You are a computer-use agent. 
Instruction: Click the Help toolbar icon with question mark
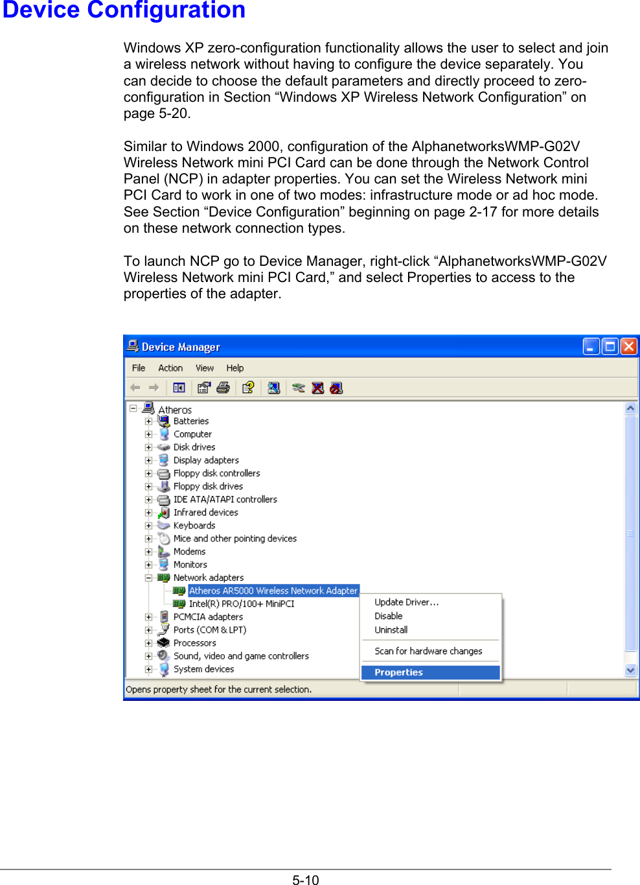pos(248,388)
